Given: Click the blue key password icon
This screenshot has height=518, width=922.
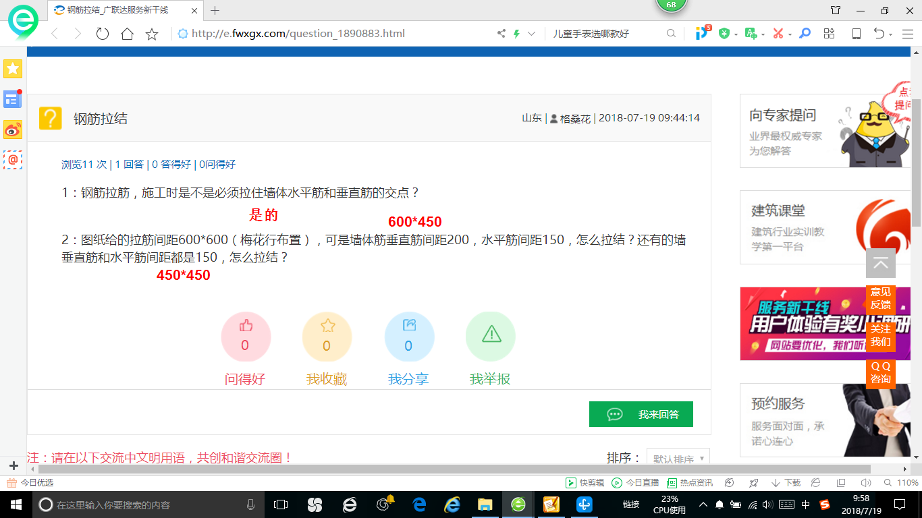Looking at the screenshot, I should (805, 33).
